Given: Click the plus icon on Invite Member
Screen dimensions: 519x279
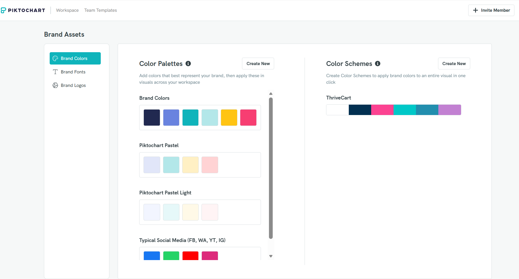Looking at the screenshot, I should click(476, 10).
